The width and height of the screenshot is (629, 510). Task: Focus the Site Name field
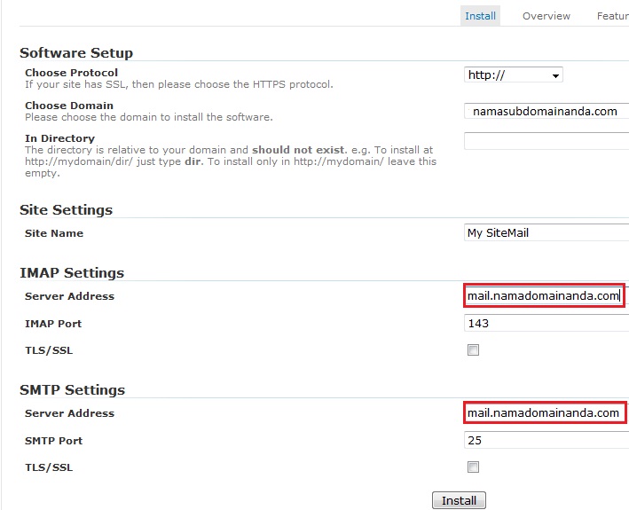[546, 233]
